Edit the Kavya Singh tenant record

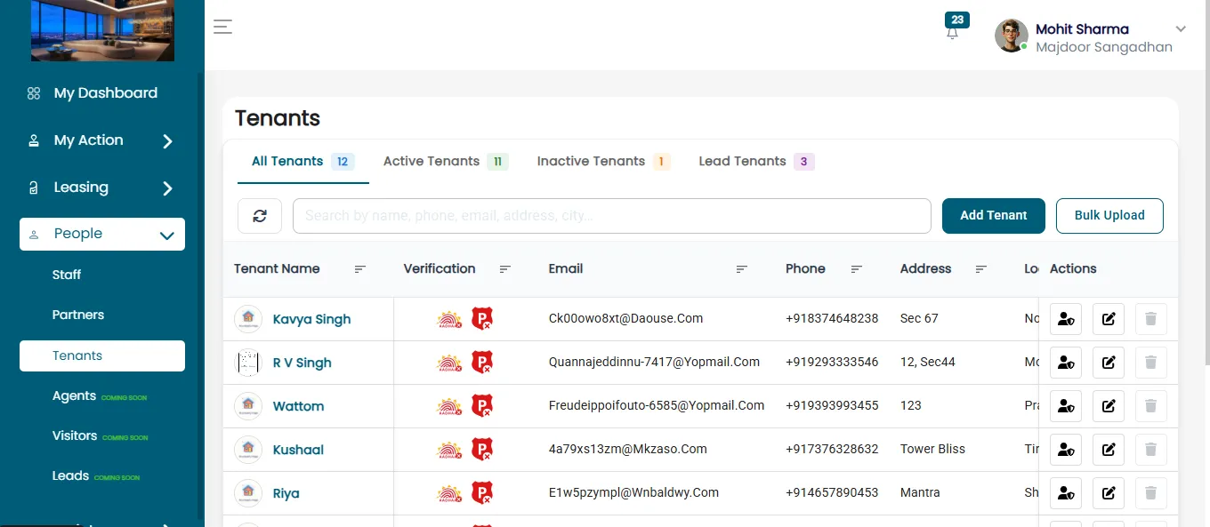1109,319
